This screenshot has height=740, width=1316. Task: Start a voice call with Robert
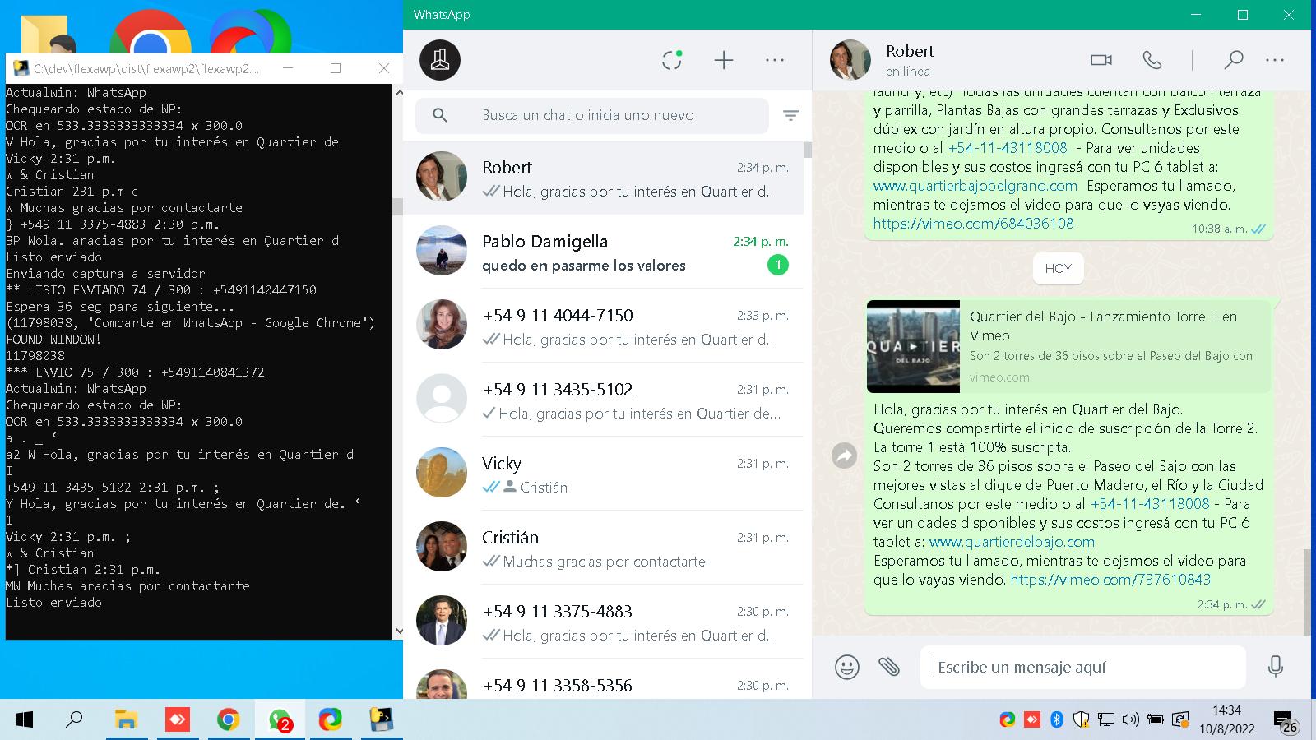[1151, 60]
